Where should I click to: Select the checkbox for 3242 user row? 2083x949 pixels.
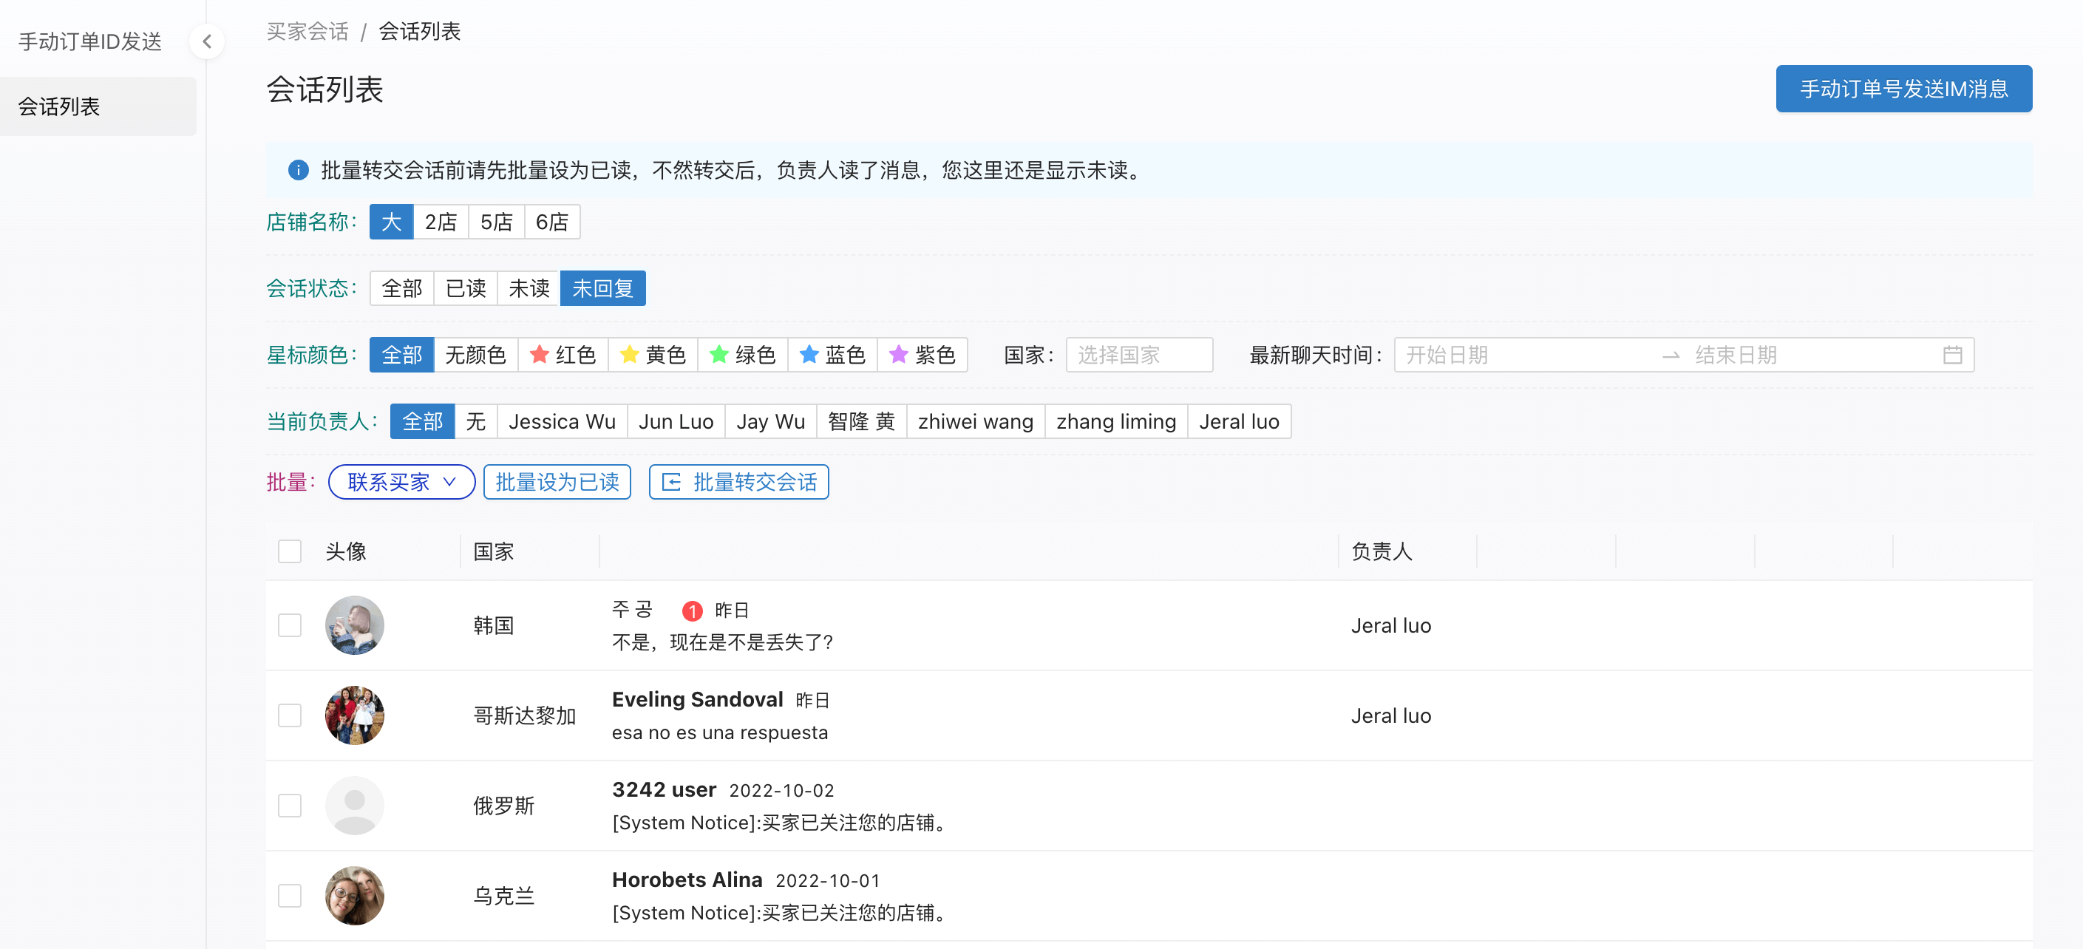[x=290, y=805]
